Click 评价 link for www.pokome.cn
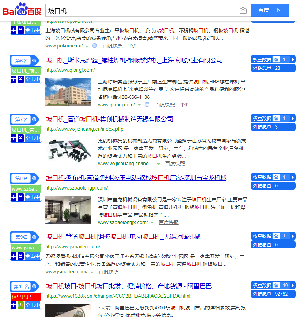This screenshot has height=317, width=297. [x=132, y=46]
